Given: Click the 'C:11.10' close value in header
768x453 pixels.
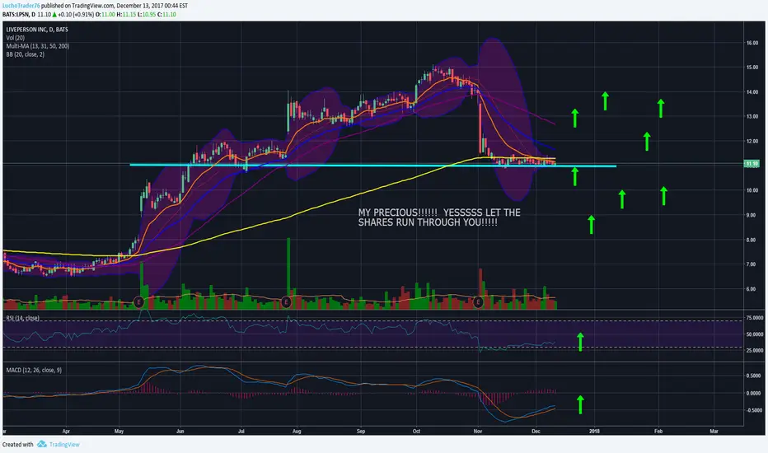Looking at the screenshot, I should [166, 15].
